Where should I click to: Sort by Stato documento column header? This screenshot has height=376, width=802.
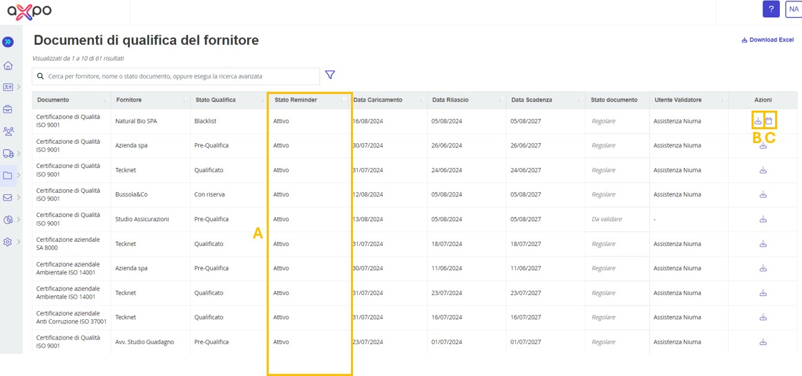coord(618,100)
